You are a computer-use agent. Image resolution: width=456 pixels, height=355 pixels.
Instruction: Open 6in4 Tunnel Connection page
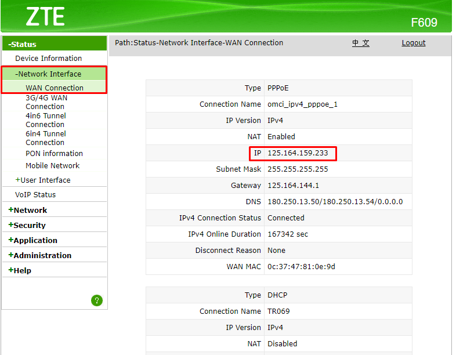coord(45,138)
